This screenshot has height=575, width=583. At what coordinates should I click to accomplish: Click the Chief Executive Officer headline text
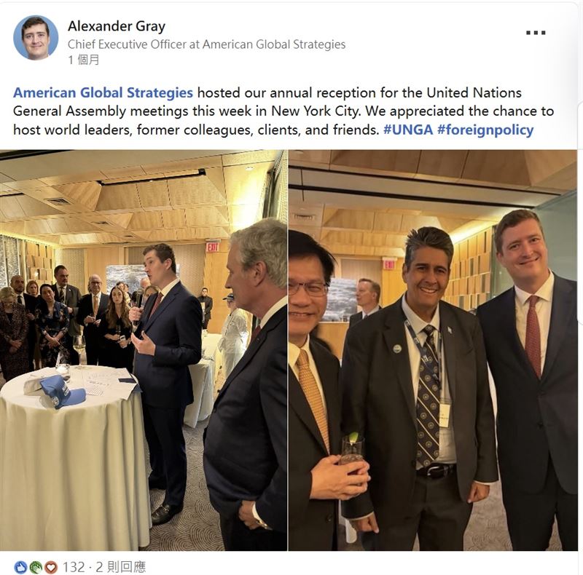click(x=206, y=44)
